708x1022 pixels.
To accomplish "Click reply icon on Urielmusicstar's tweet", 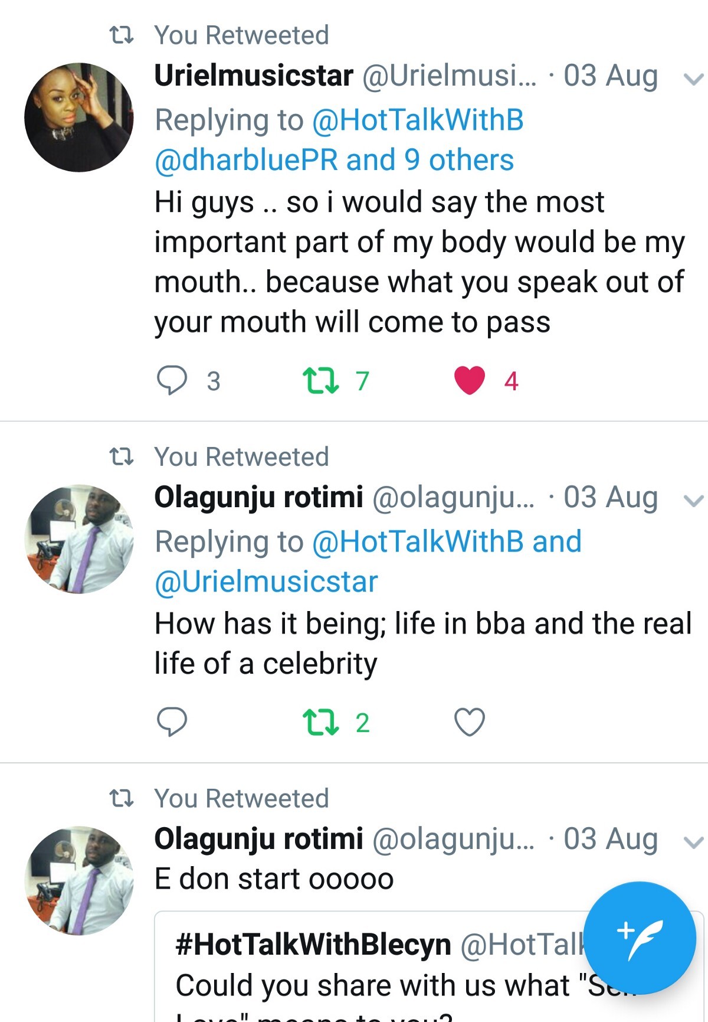I will [172, 380].
